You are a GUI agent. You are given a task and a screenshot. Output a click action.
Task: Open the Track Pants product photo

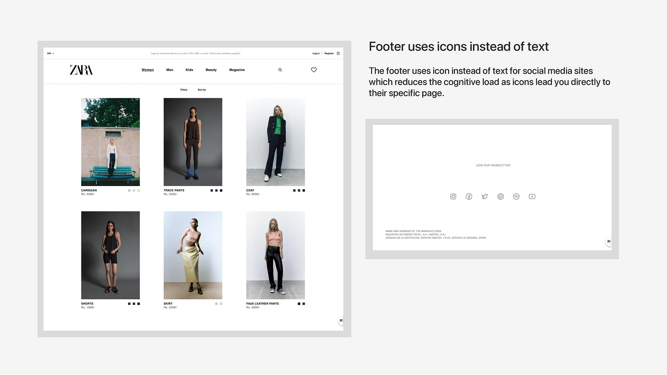(193, 142)
